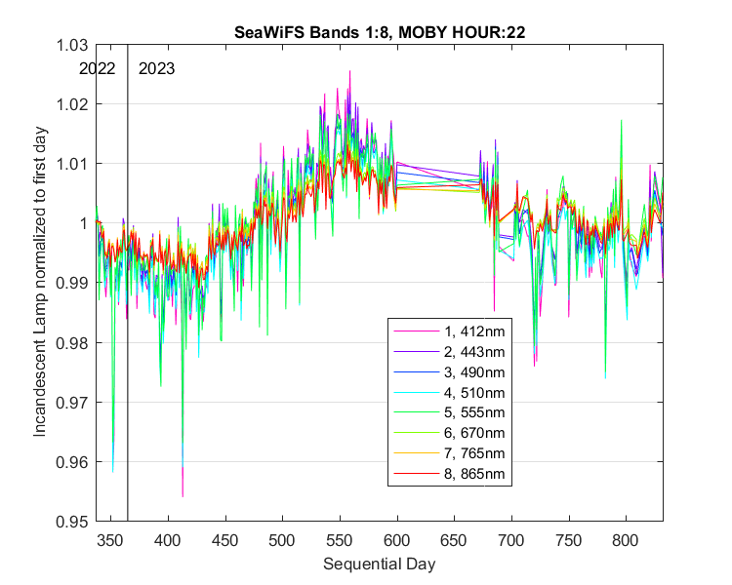This screenshot has height=585, width=732.
Task: Click the green line sample for 555nm
Action: [x=417, y=412]
